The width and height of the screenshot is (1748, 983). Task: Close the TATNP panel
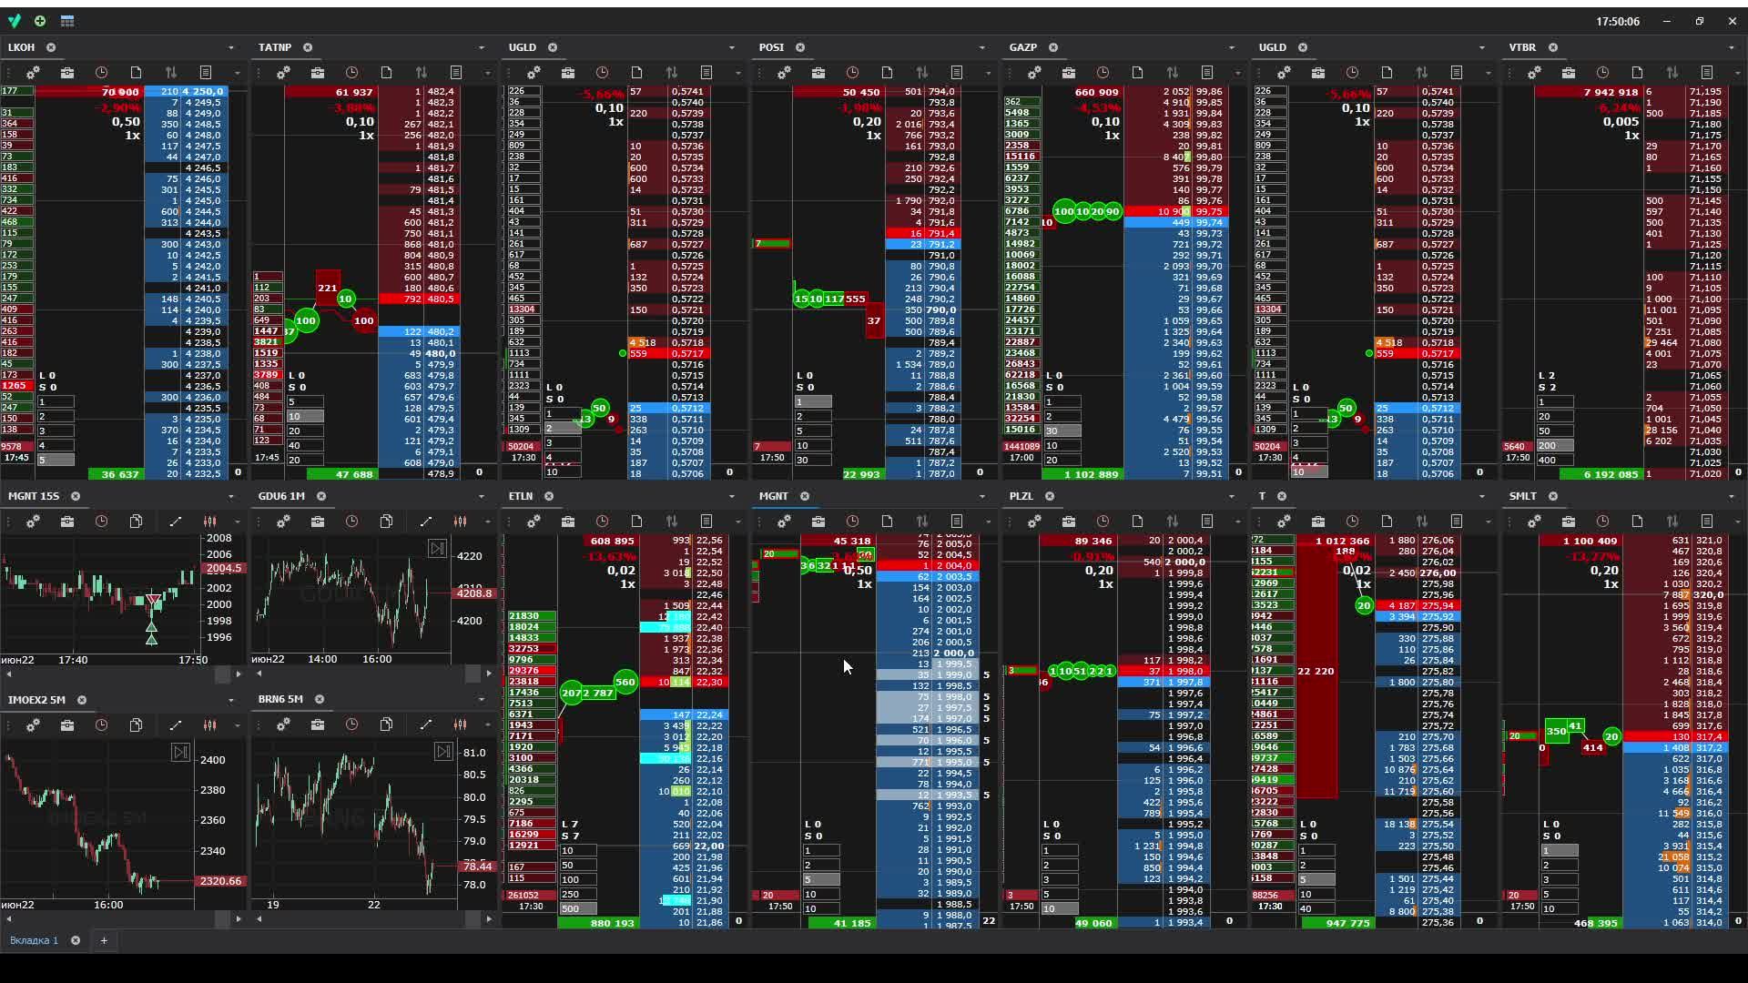308,47
